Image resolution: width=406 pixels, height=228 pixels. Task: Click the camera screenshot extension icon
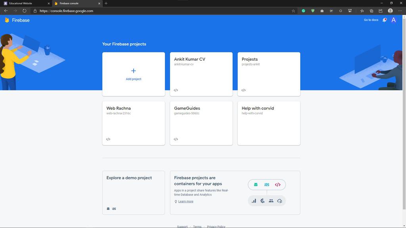coord(322,11)
